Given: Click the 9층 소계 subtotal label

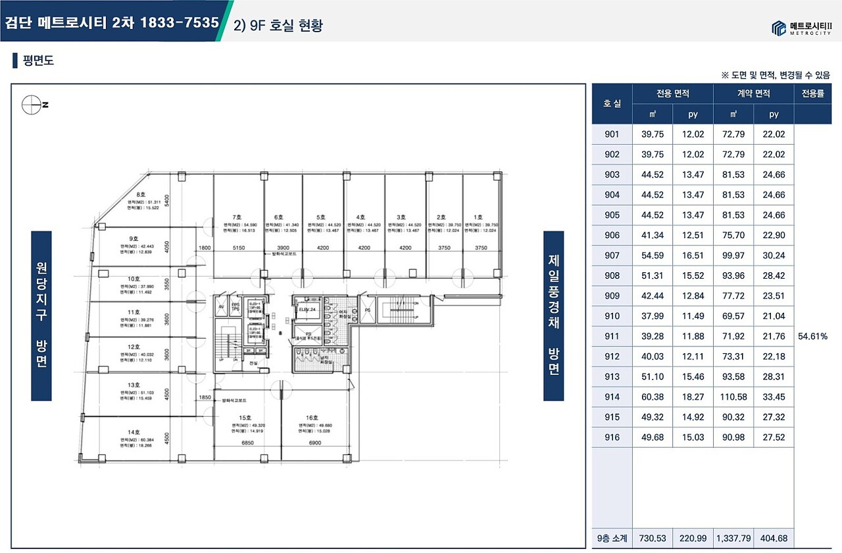Looking at the screenshot, I should point(612,539).
